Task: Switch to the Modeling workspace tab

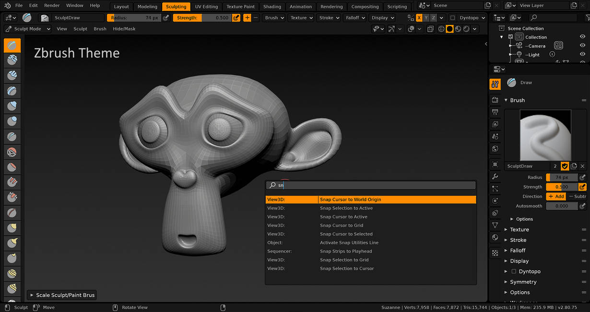Action: [147, 7]
